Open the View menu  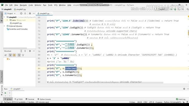pos(16,5)
